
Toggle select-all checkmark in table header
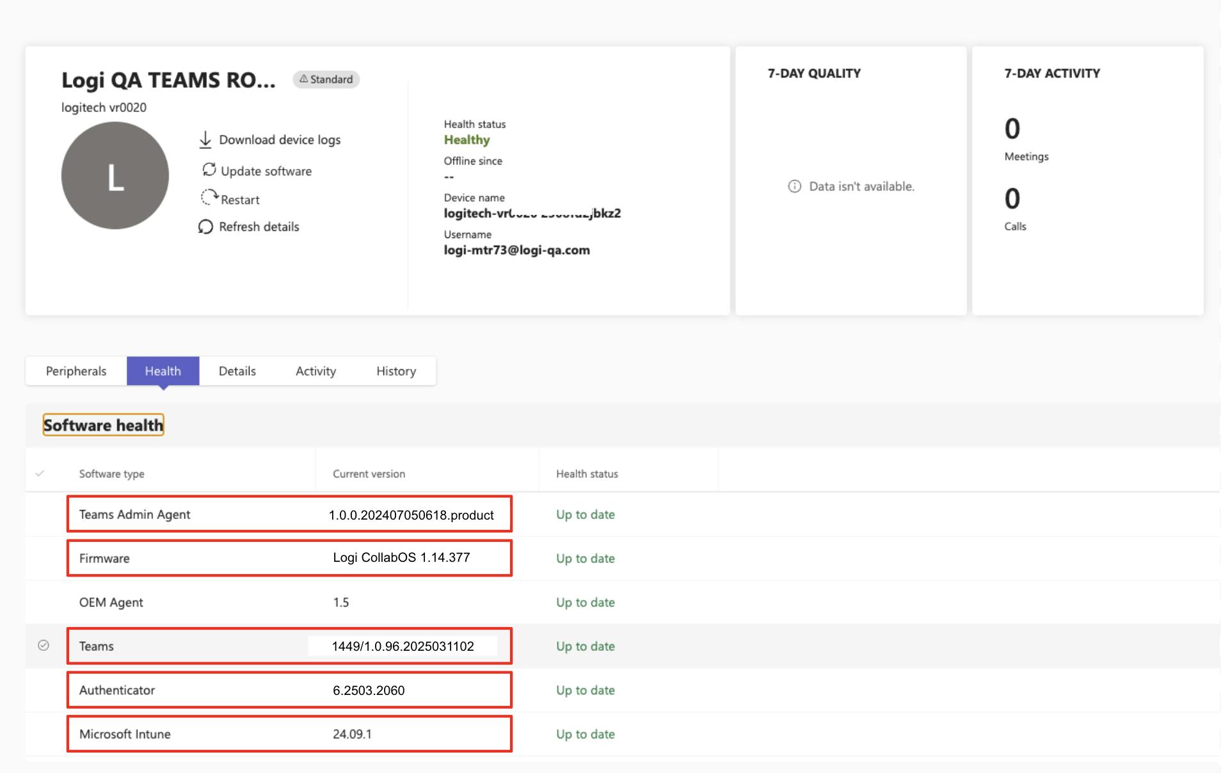[x=40, y=474]
